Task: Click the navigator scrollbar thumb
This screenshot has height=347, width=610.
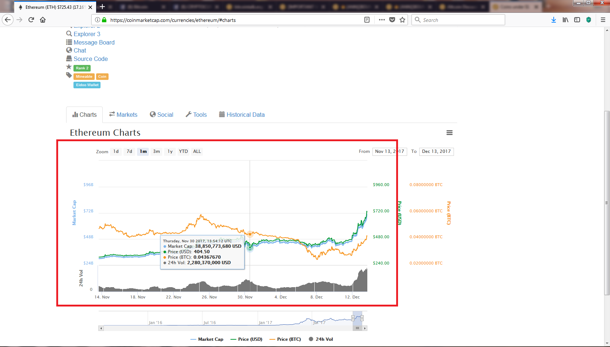Action: click(357, 328)
